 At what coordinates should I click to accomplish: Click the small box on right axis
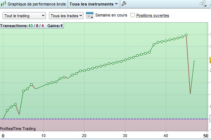(210, 118)
